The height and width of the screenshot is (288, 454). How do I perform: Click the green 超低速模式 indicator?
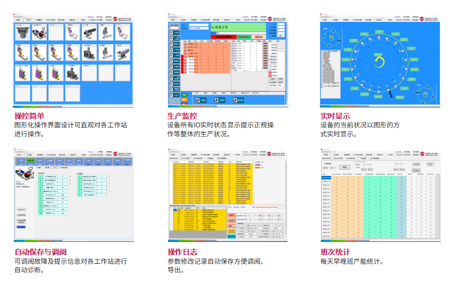[x=243, y=37]
